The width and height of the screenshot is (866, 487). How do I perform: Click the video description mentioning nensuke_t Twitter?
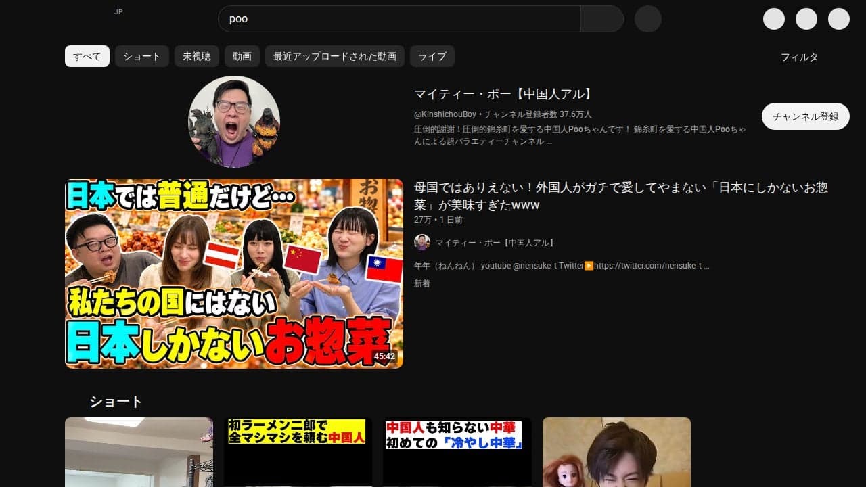click(x=562, y=266)
